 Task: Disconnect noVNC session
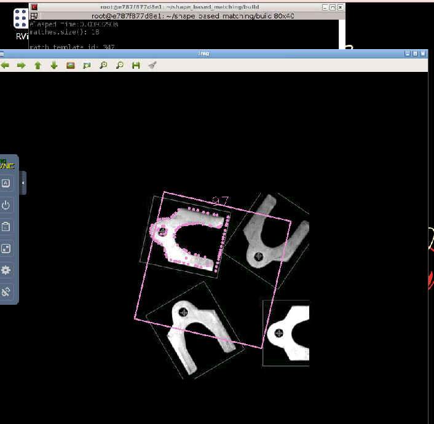[x=6, y=291]
